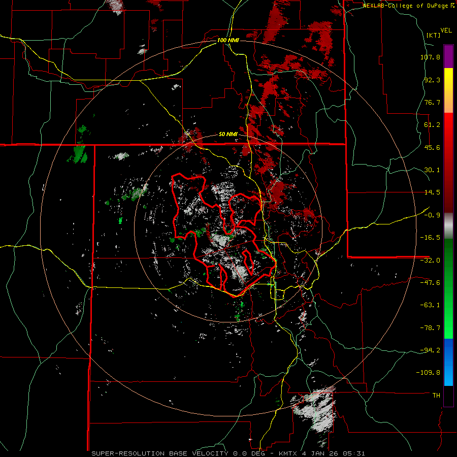The image size is (457, 457).
Task: Click the green segment of the color bar
Action: [448, 288]
